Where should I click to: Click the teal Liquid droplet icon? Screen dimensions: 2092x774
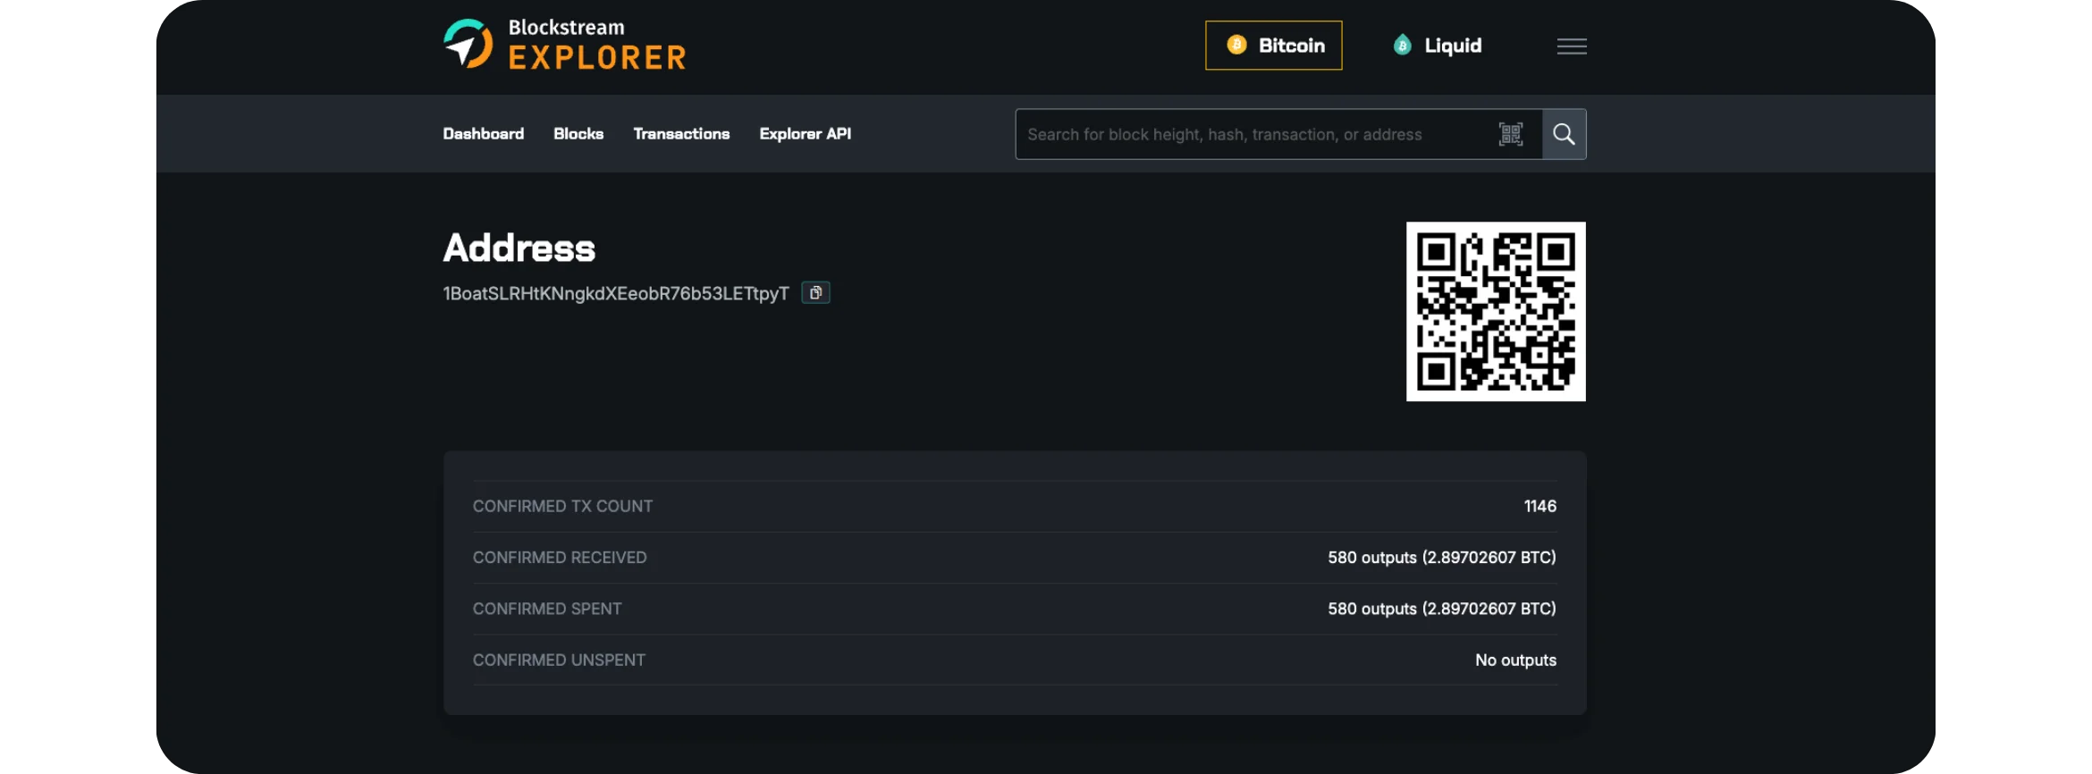click(x=1402, y=46)
